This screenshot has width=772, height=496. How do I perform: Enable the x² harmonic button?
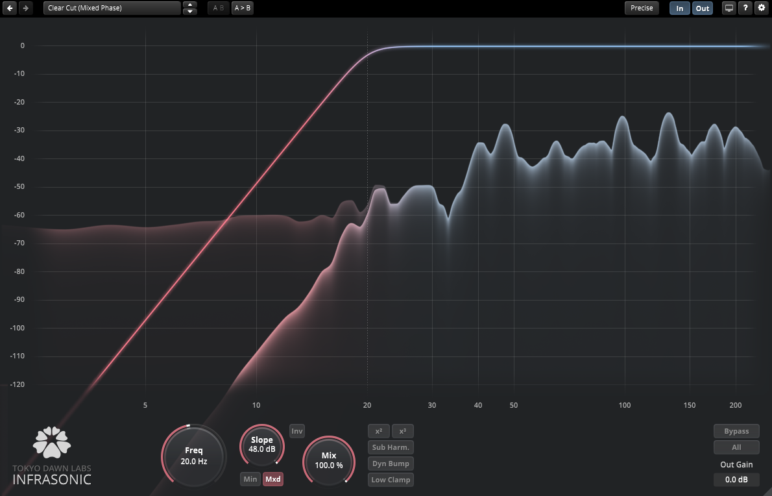[378, 431]
